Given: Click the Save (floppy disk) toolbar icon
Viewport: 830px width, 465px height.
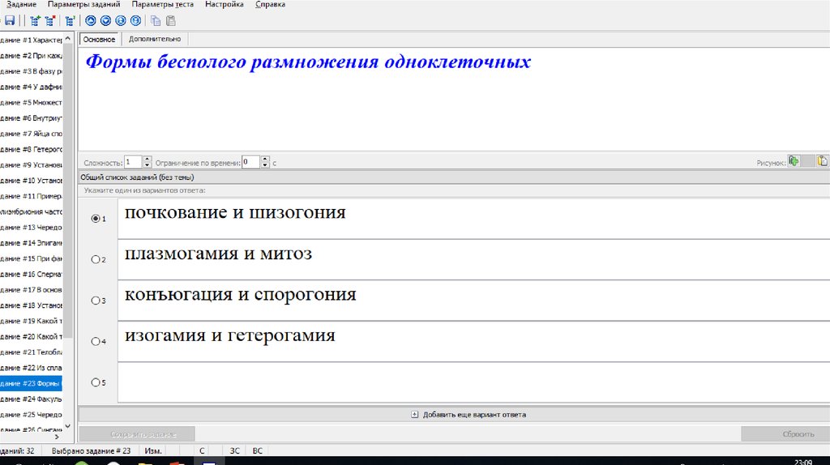Looking at the screenshot, I should [10, 21].
